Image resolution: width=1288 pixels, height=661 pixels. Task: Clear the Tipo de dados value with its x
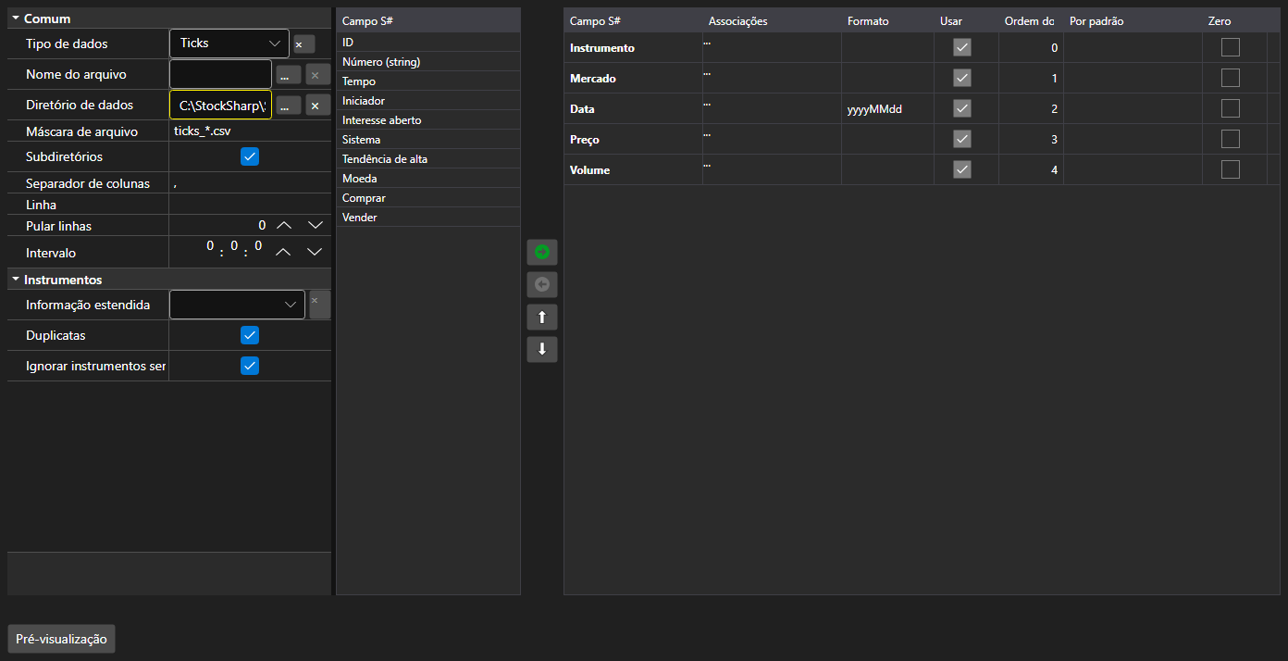[x=303, y=44]
